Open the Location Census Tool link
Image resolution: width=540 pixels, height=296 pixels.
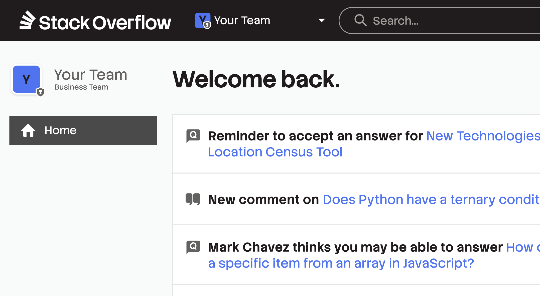(x=275, y=152)
